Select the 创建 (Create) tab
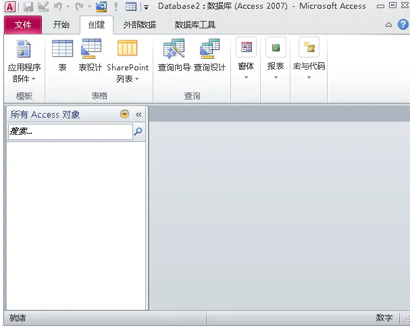This screenshot has height=328, width=410. [x=97, y=24]
